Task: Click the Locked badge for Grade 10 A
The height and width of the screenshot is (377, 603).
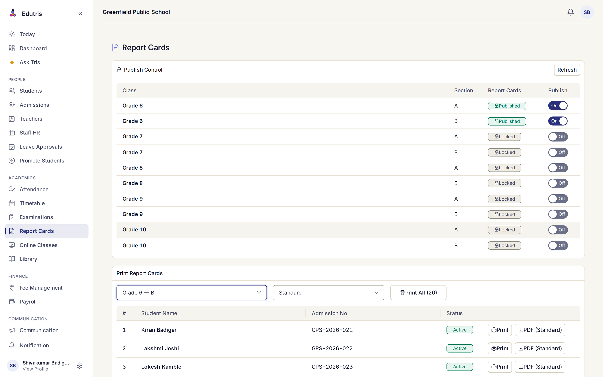Action: pyautogui.click(x=505, y=230)
